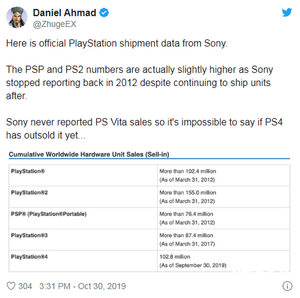
Task: Click the 102.8 million sales figure
Action: [175, 256]
